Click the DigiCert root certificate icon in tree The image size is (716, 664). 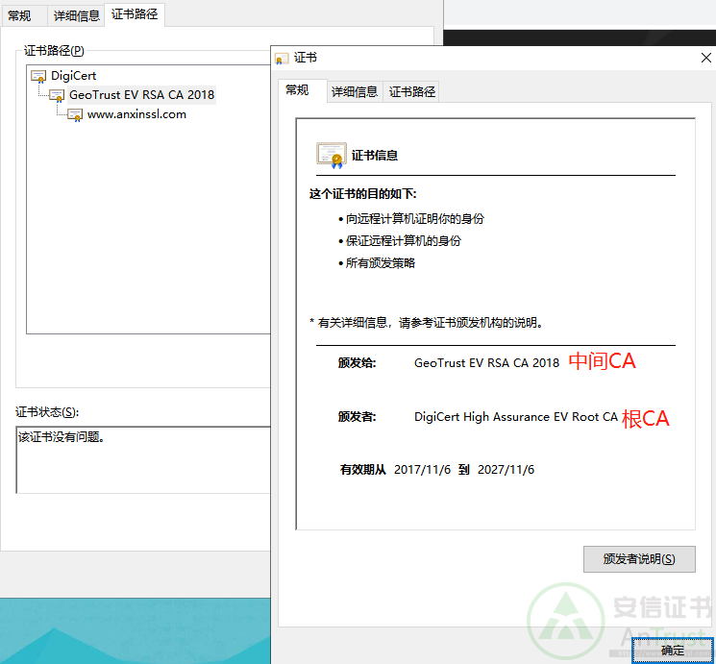point(38,76)
